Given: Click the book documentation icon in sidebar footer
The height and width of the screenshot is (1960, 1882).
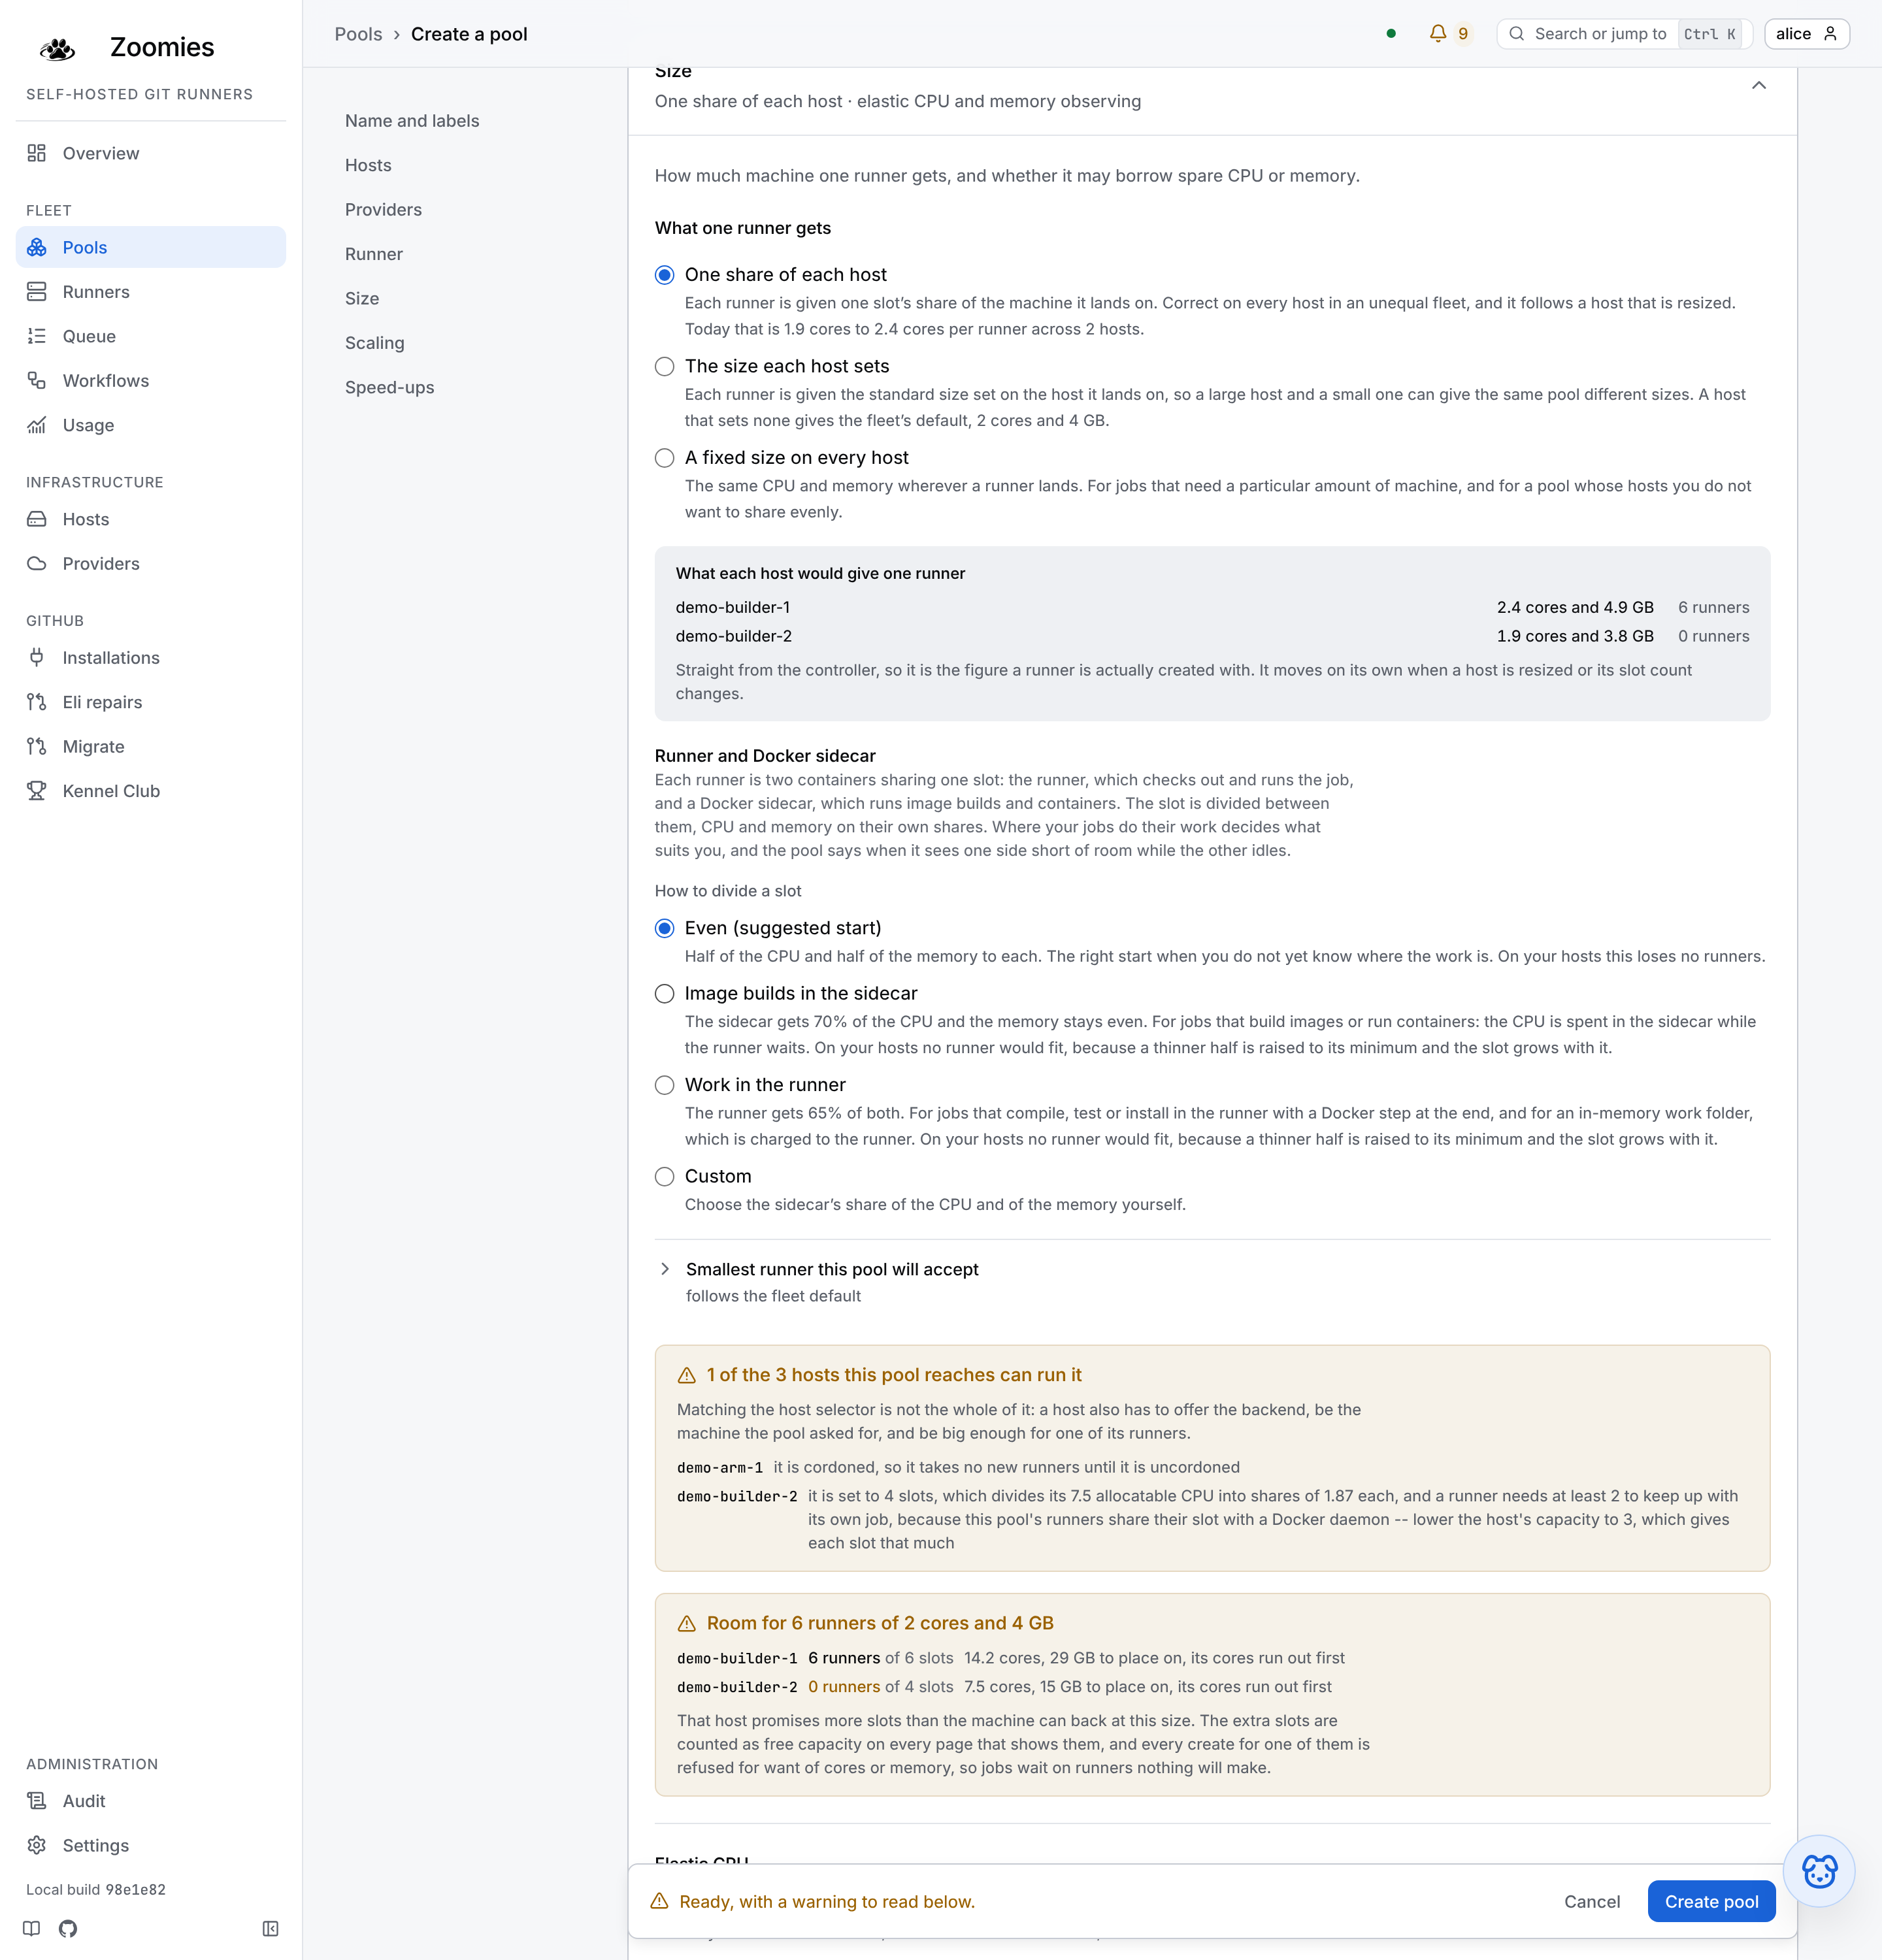Looking at the screenshot, I should tap(32, 1928).
